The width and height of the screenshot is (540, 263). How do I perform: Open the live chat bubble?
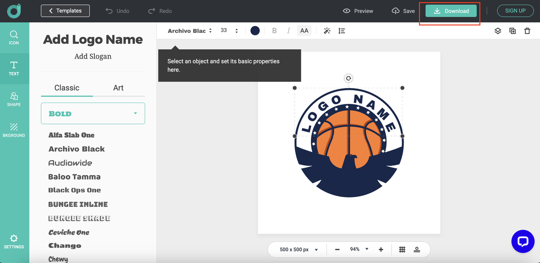point(523,241)
